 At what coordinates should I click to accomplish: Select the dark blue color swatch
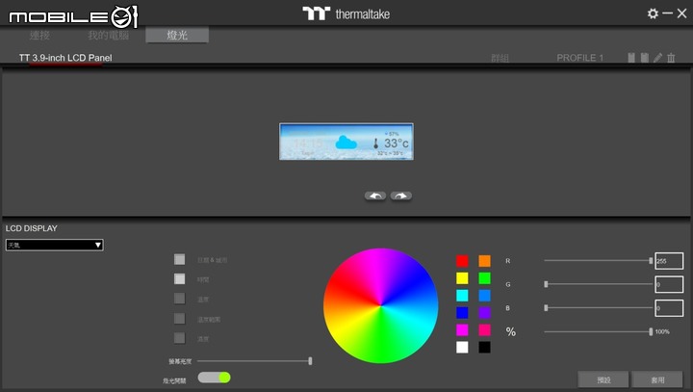pos(462,312)
